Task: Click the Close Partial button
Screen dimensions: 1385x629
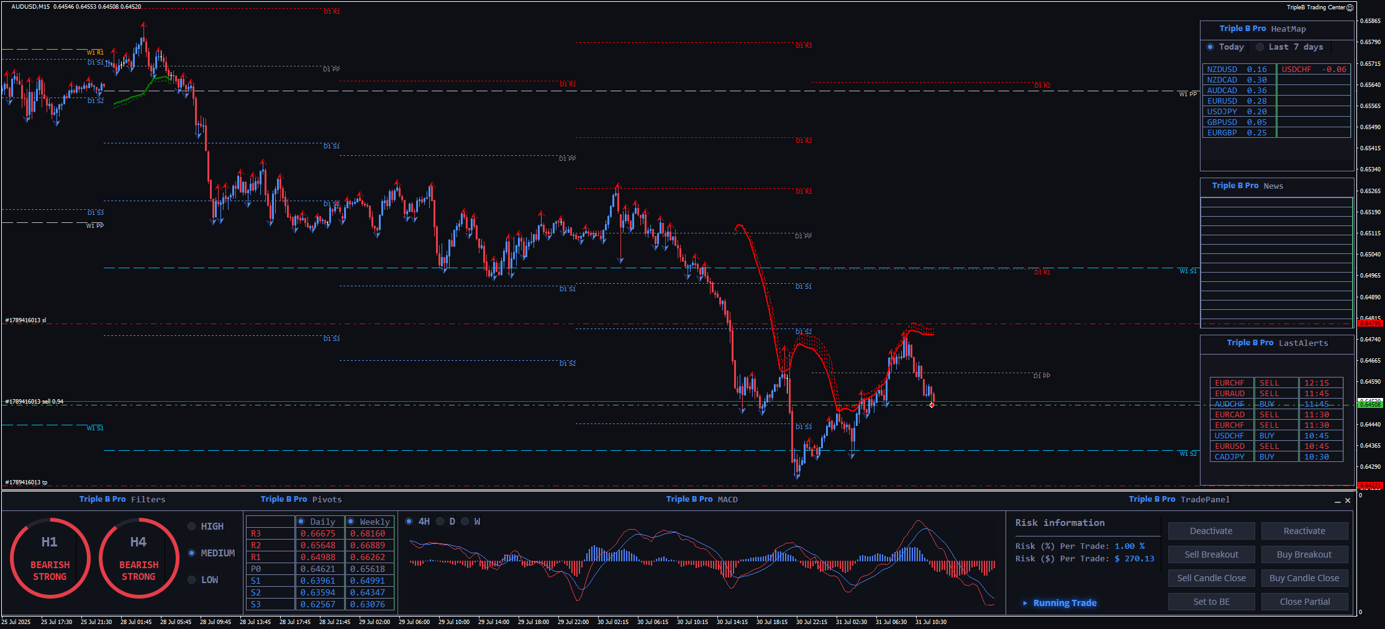Action: (x=1304, y=602)
